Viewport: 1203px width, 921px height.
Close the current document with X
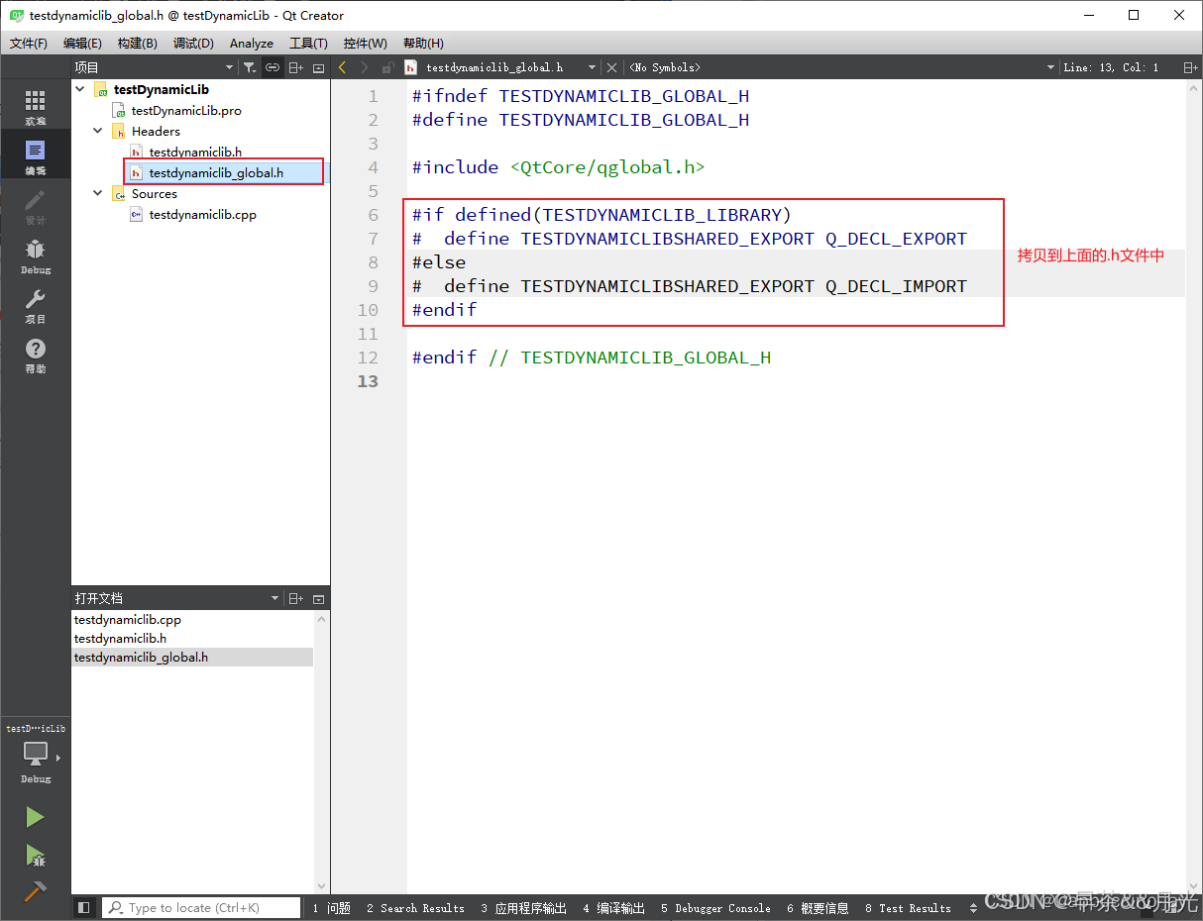611,67
